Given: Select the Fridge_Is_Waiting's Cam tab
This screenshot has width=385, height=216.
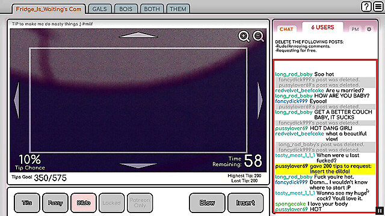Looking at the screenshot, I should (x=49, y=9).
